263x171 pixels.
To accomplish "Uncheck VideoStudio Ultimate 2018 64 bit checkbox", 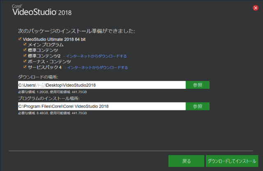I will [20, 39].
